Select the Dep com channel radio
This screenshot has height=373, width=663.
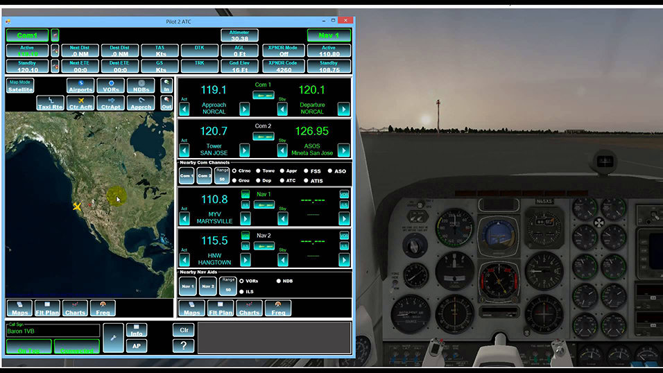(x=258, y=180)
